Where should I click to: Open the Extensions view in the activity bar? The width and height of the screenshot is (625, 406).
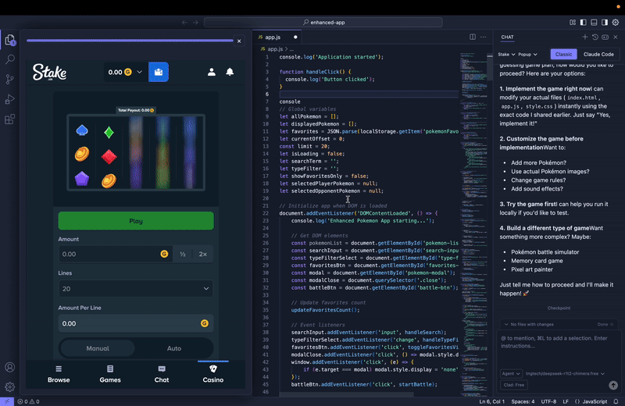point(10,119)
